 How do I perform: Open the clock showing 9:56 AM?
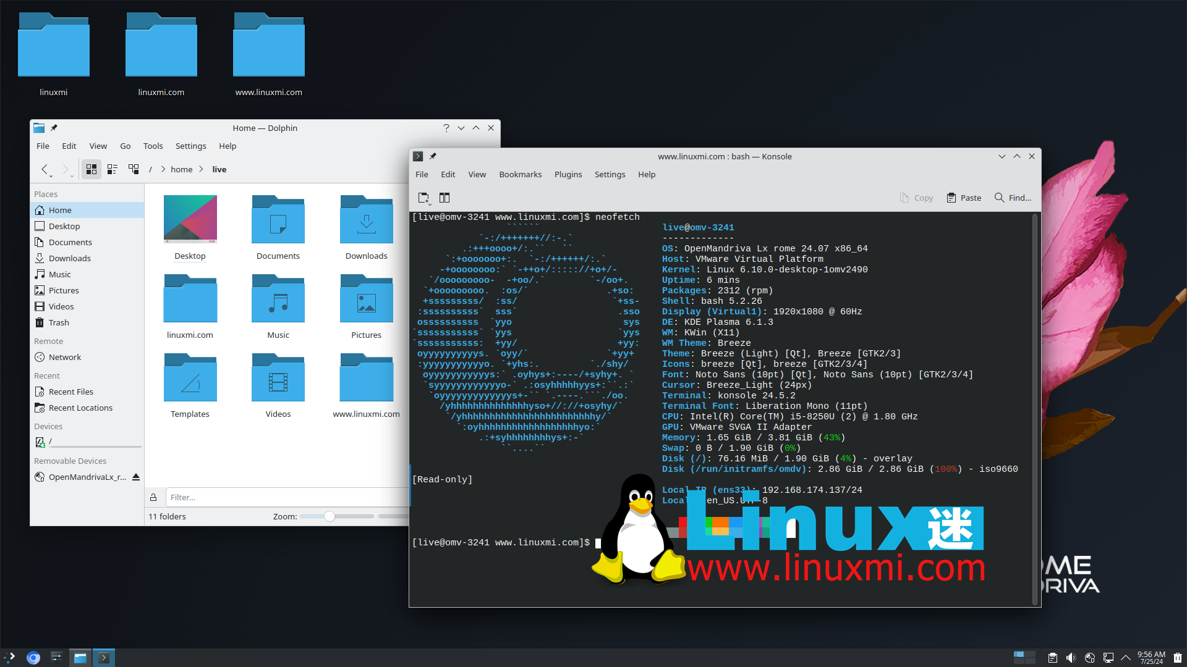click(1151, 658)
